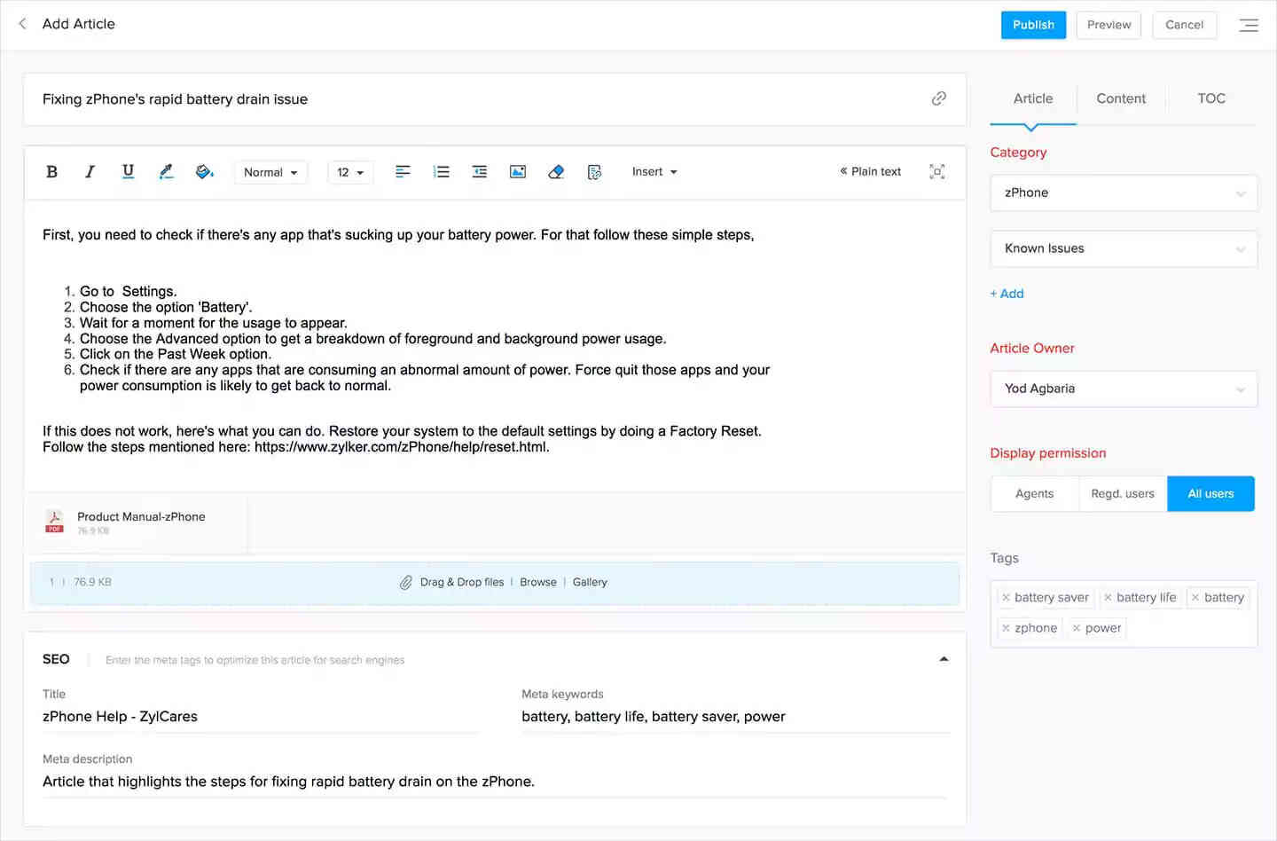Change font size using the 12 dropdown

point(349,171)
